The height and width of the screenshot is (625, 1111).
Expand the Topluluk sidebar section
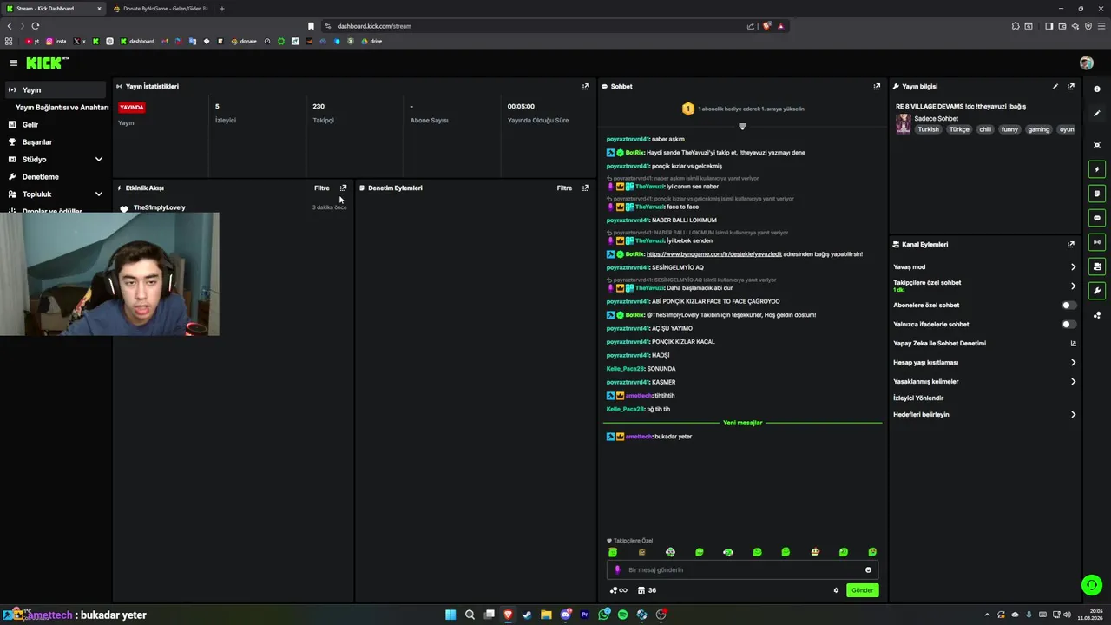(x=98, y=194)
